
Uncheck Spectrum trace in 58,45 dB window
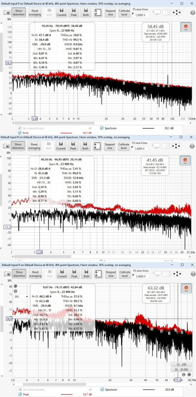102,128
